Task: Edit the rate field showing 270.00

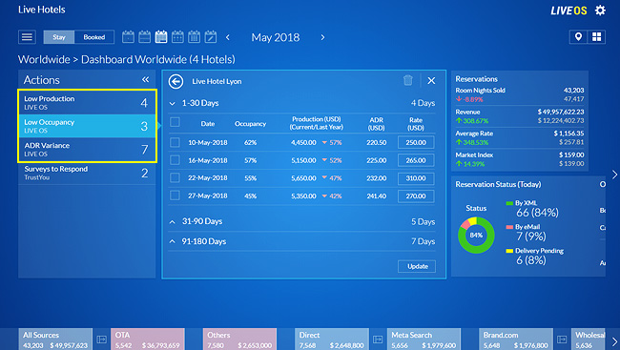Action: pos(416,196)
